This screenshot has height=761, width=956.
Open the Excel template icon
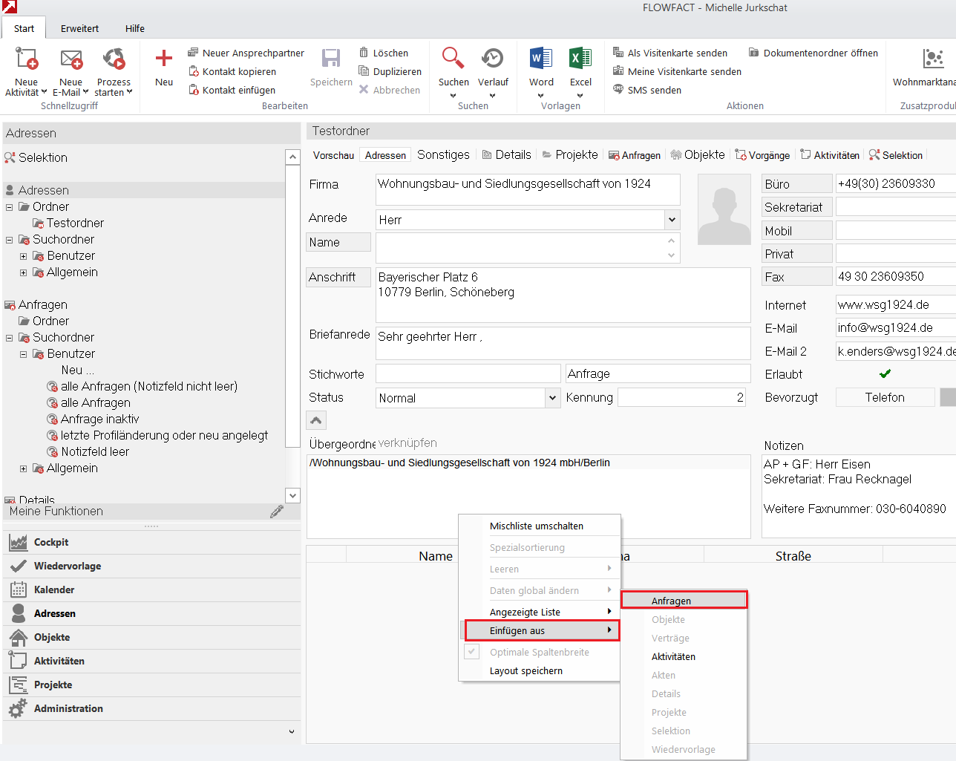coord(580,59)
